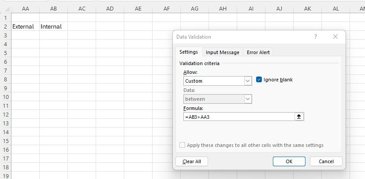This screenshot has width=365, height=179.
Task: Select the cell containing External
Action: click(x=25, y=26)
